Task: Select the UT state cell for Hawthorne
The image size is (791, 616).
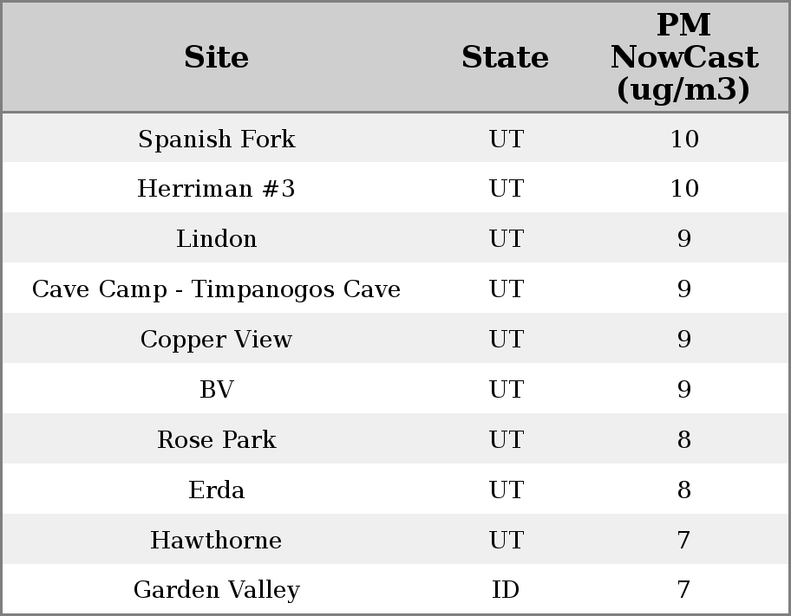Action: pos(506,541)
